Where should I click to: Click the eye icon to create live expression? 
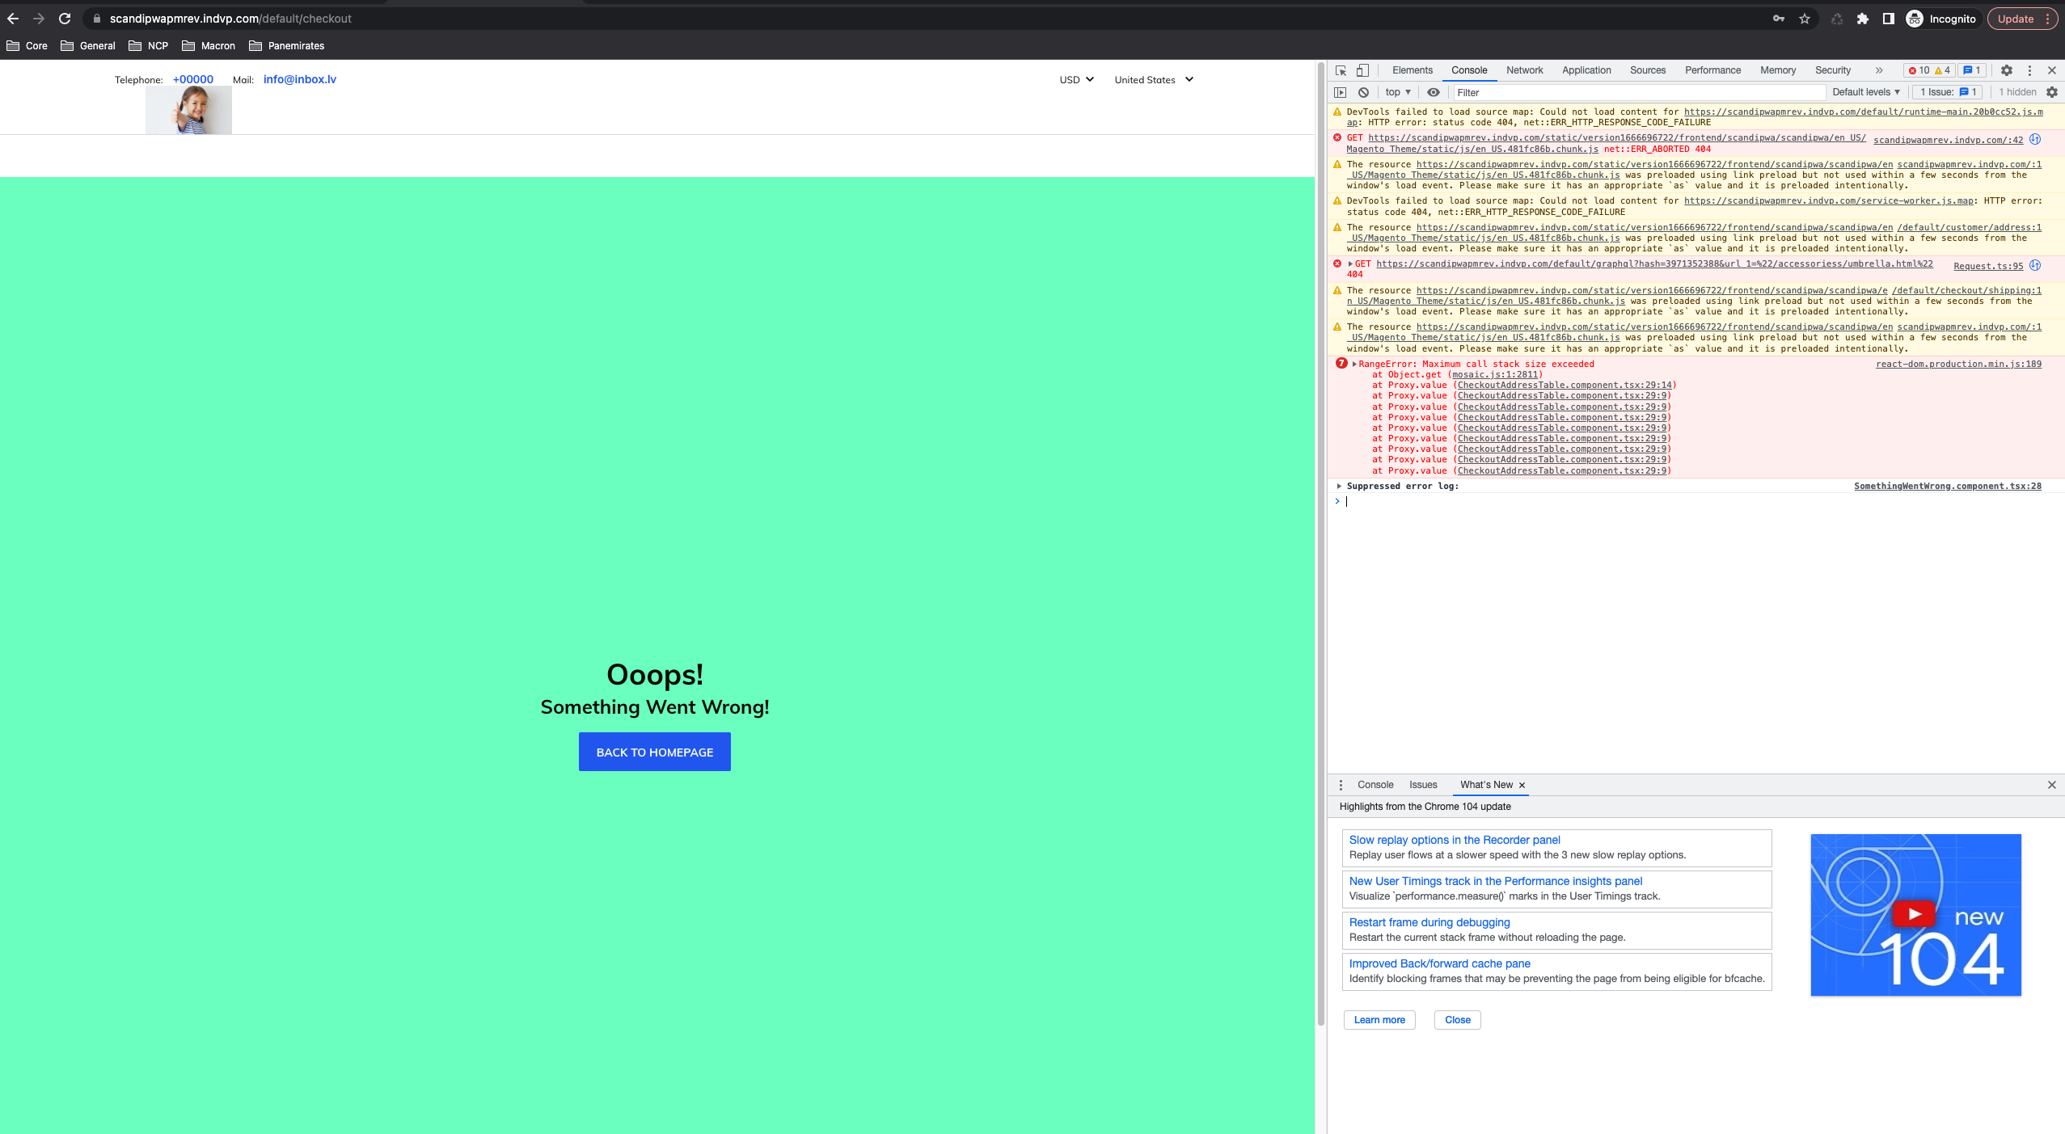(1434, 92)
